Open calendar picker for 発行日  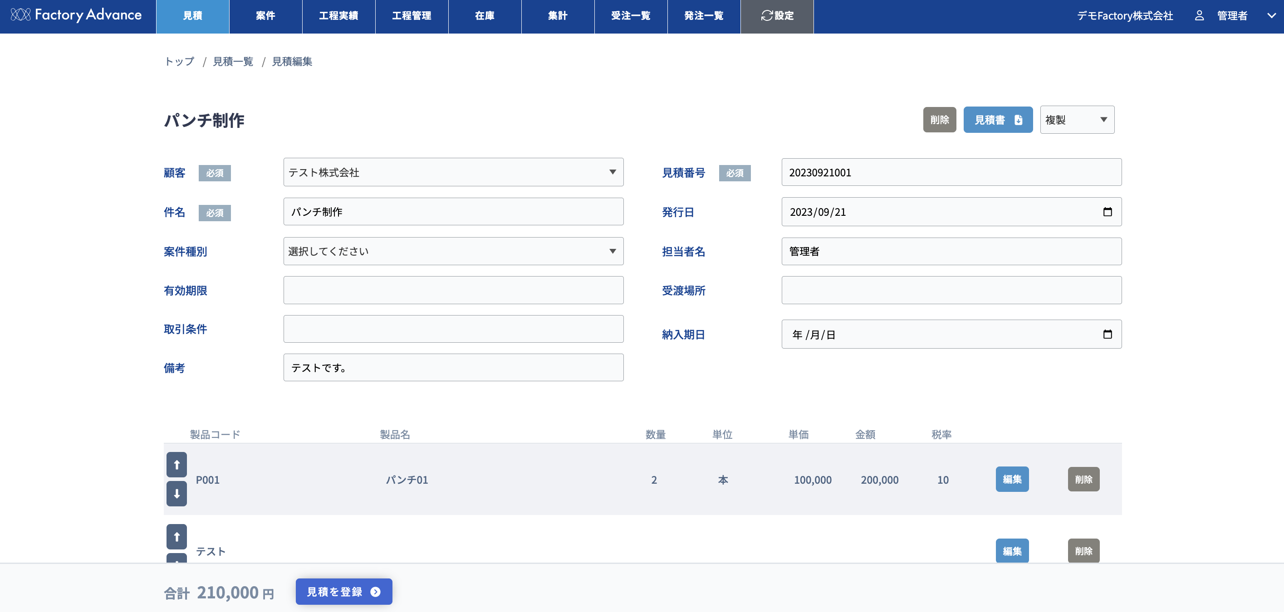click(1107, 212)
